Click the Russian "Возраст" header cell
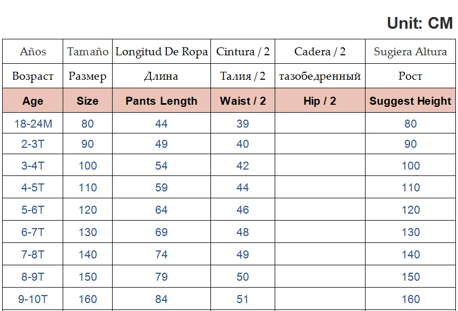 click(33, 76)
